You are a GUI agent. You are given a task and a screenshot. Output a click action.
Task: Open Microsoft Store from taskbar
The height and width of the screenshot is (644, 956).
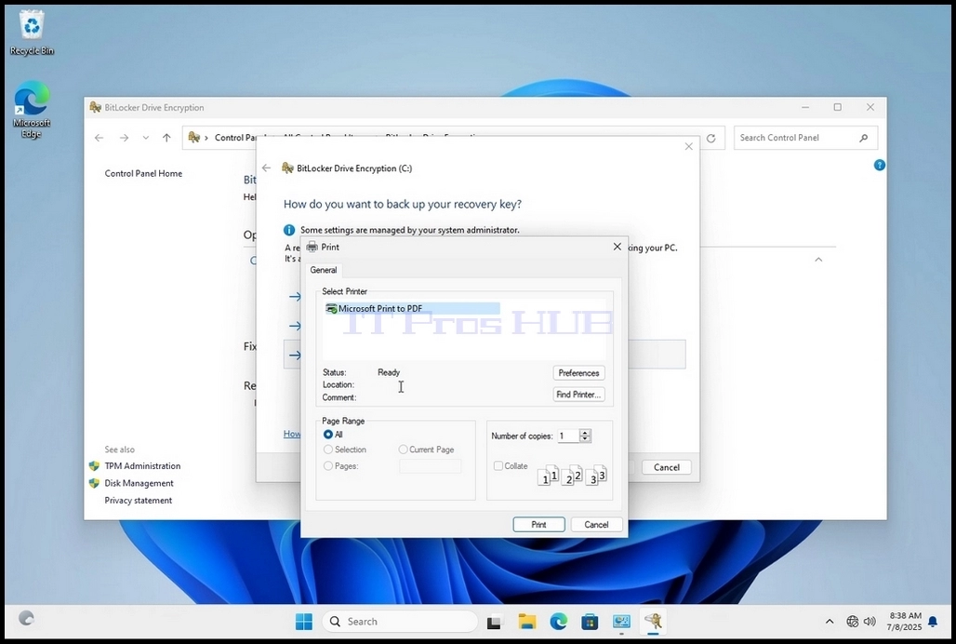pos(590,622)
